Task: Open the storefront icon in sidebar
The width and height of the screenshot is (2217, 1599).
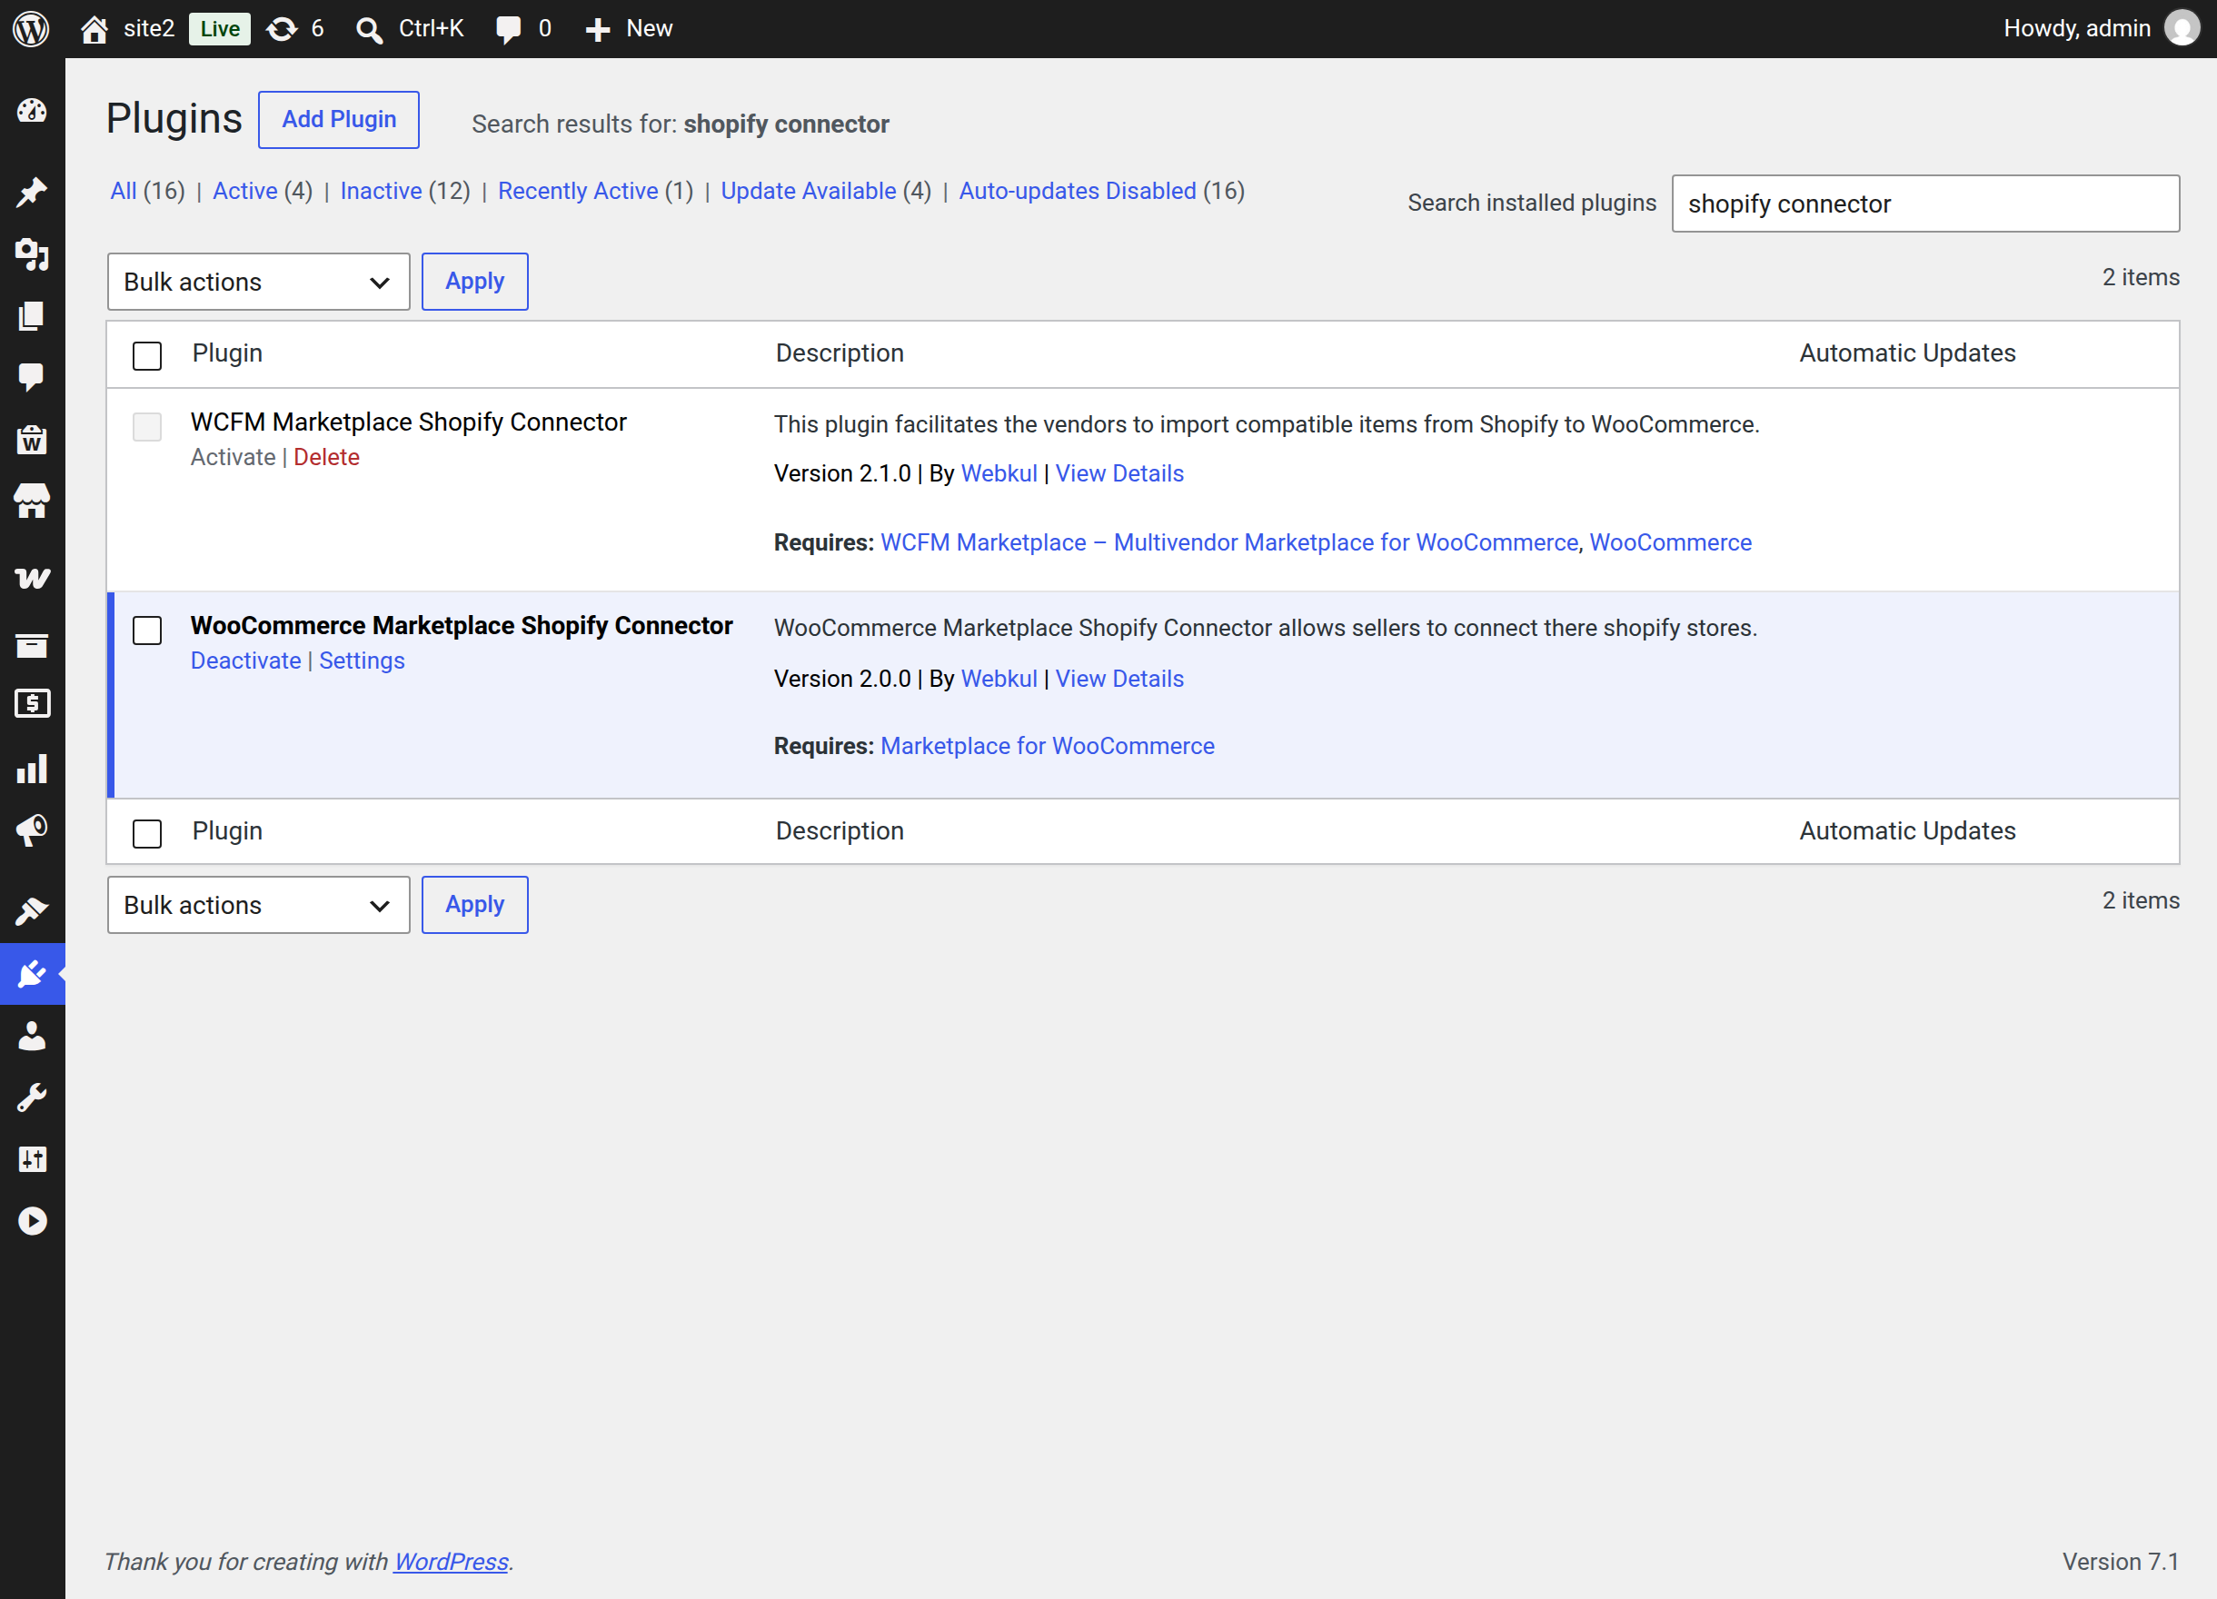Action: 33,502
